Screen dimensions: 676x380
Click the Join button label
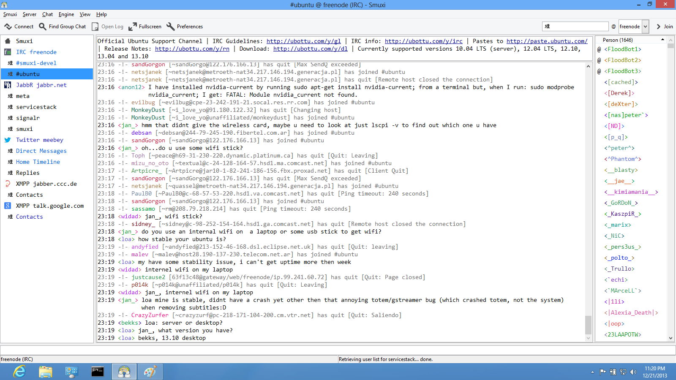click(668, 27)
